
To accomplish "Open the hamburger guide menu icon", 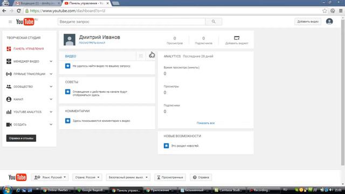I will 10,22.
